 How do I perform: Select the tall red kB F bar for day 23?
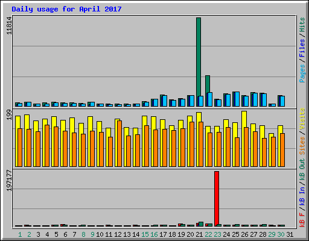coord(217,199)
